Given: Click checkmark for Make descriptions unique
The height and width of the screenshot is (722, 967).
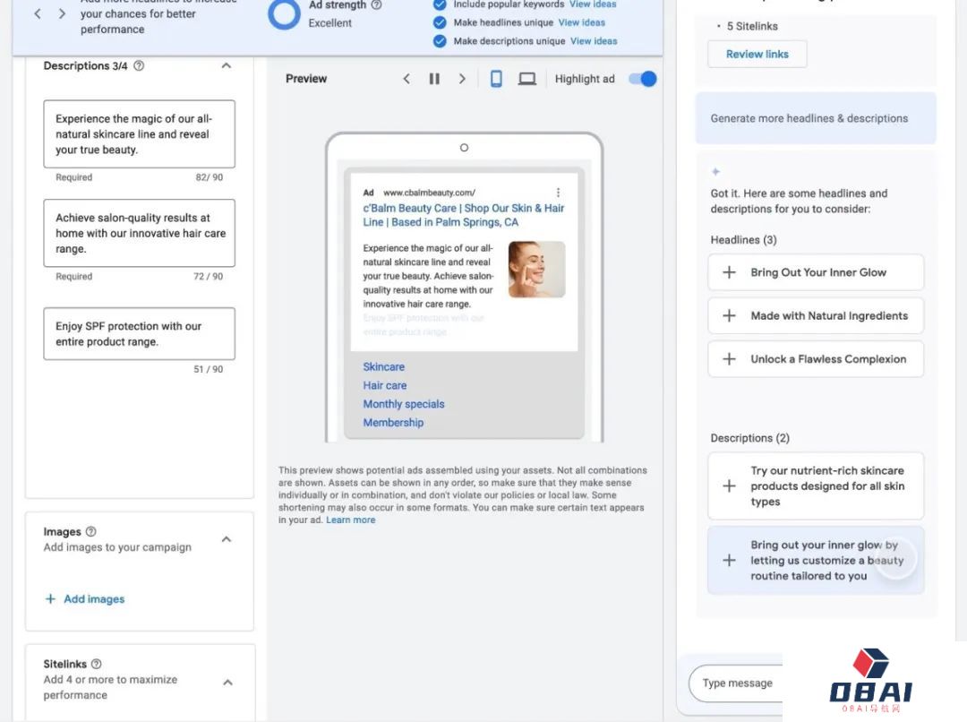Looking at the screenshot, I should 440,41.
